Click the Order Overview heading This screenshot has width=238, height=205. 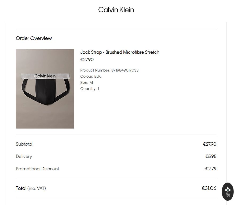click(34, 38)
